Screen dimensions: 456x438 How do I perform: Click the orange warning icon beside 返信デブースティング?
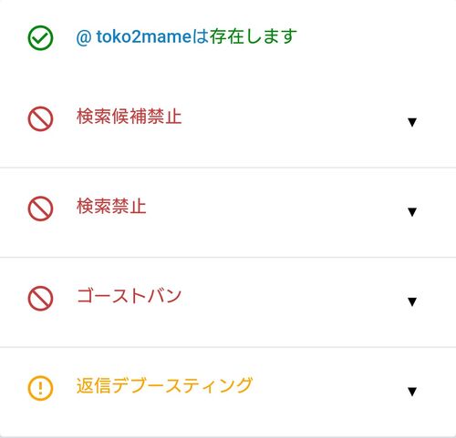[40, 388]
